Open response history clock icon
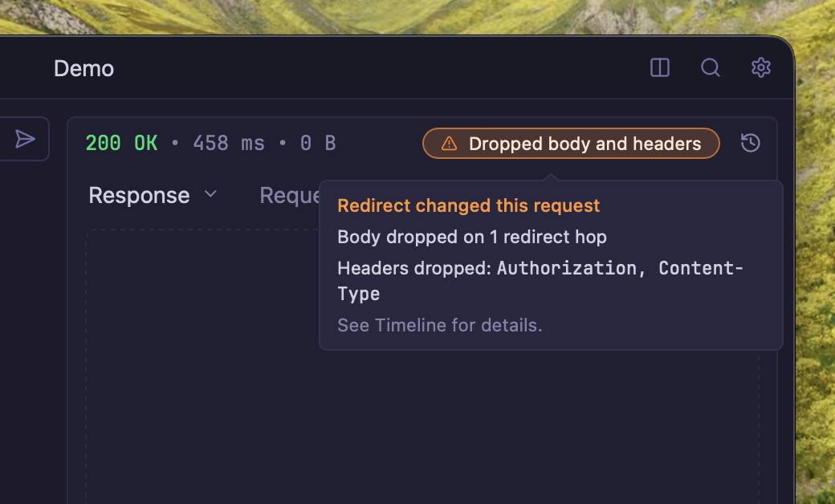Image resolution: width=835 pixels, height=504 pixels. (x=751, y=144)
